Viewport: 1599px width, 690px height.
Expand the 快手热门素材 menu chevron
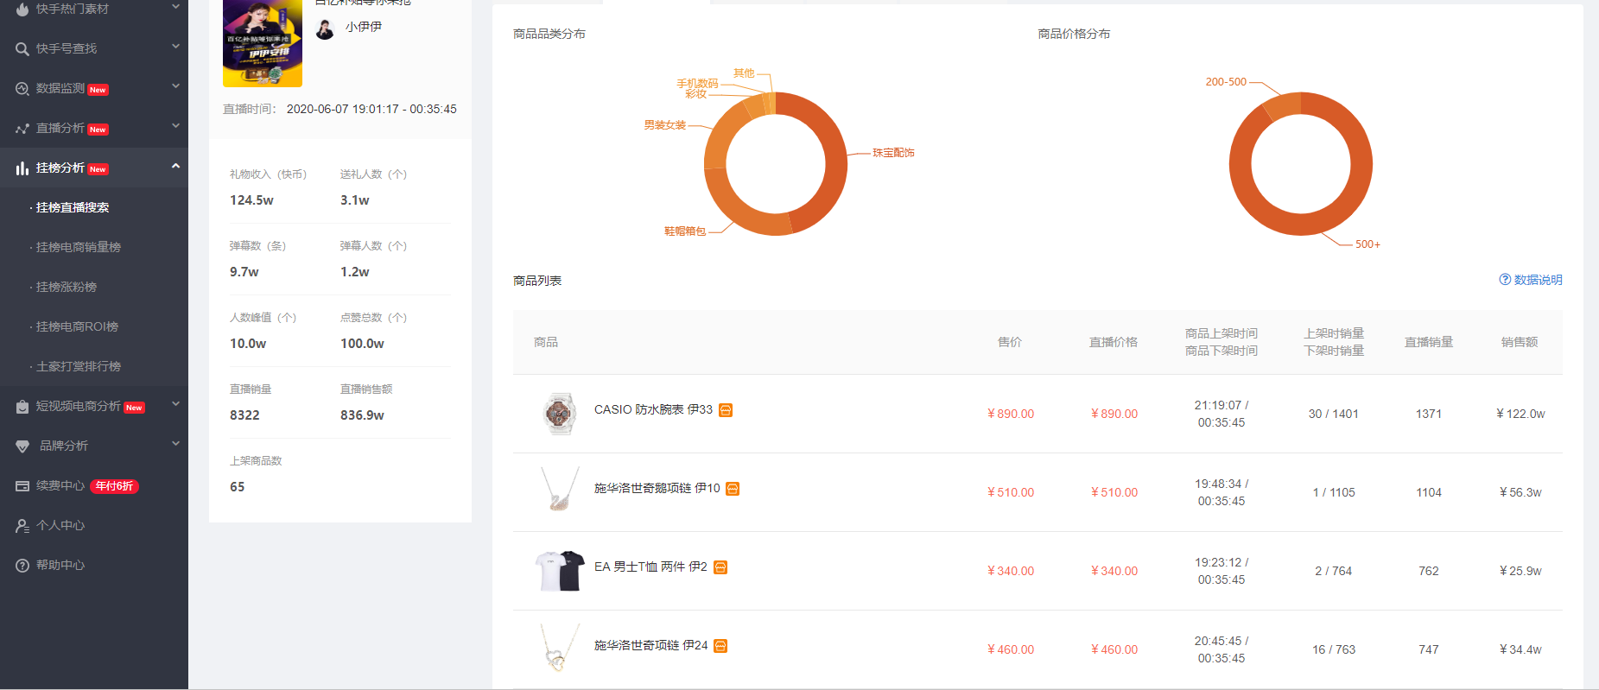click(x=175, y=7)
